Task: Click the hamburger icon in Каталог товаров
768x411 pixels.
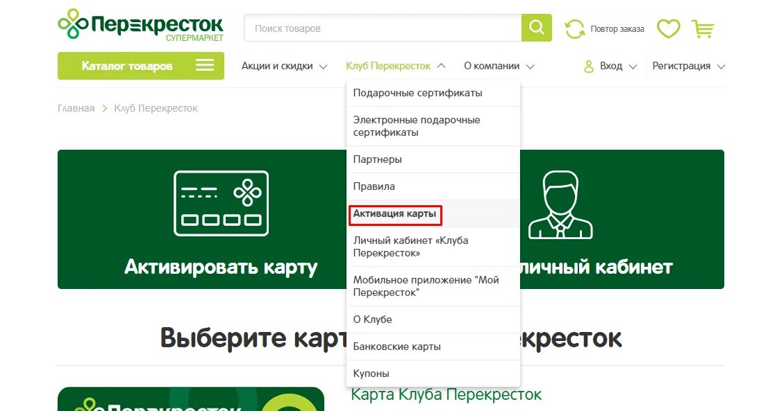Action: [x=205, y=65]
